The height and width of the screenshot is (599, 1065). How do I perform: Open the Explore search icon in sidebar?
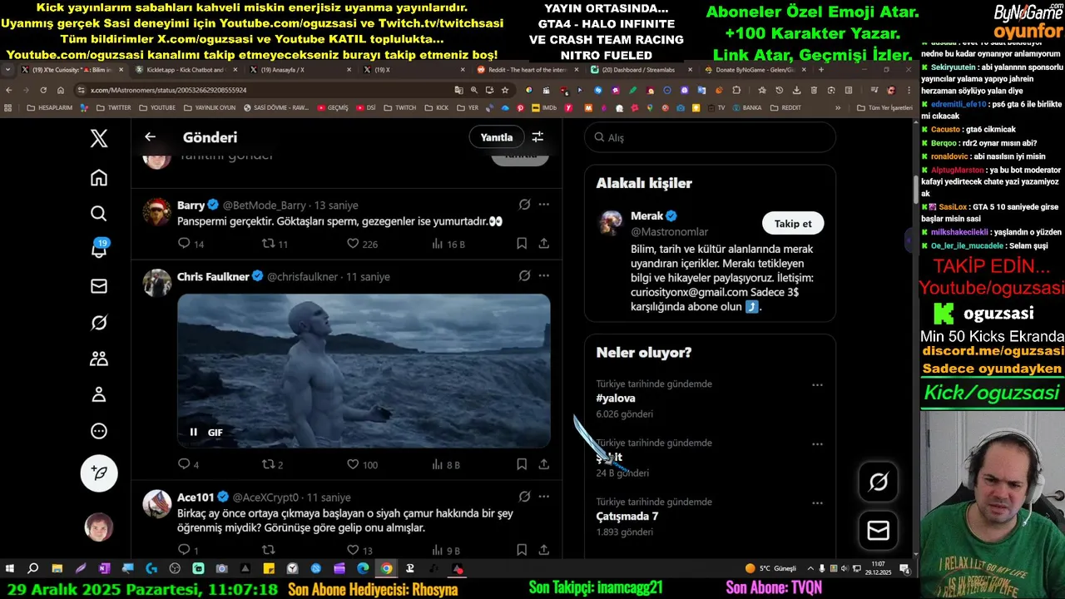[99, 214]
